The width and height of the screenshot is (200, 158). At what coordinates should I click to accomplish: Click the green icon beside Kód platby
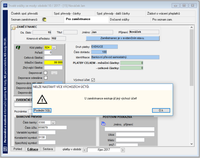[x=18, y=47]
